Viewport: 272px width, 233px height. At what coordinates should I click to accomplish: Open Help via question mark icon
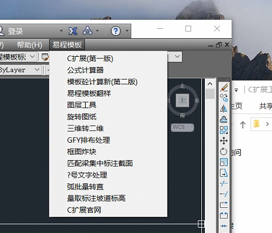pyautogui.click(x=116, y=31)
